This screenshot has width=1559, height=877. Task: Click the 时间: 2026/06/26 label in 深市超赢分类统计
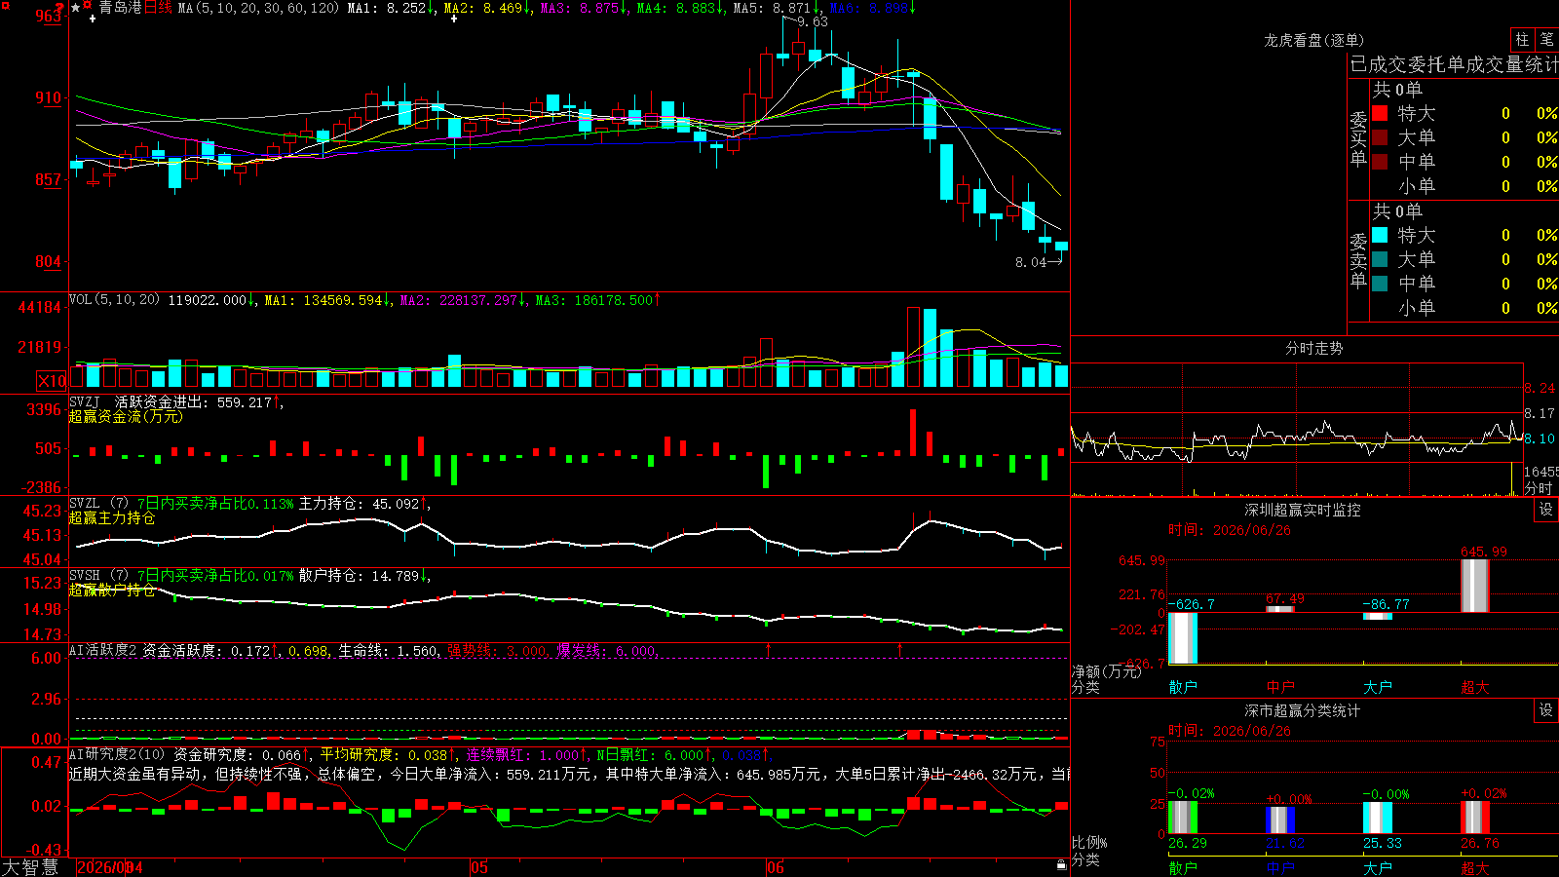click(x=1229, y=731)
